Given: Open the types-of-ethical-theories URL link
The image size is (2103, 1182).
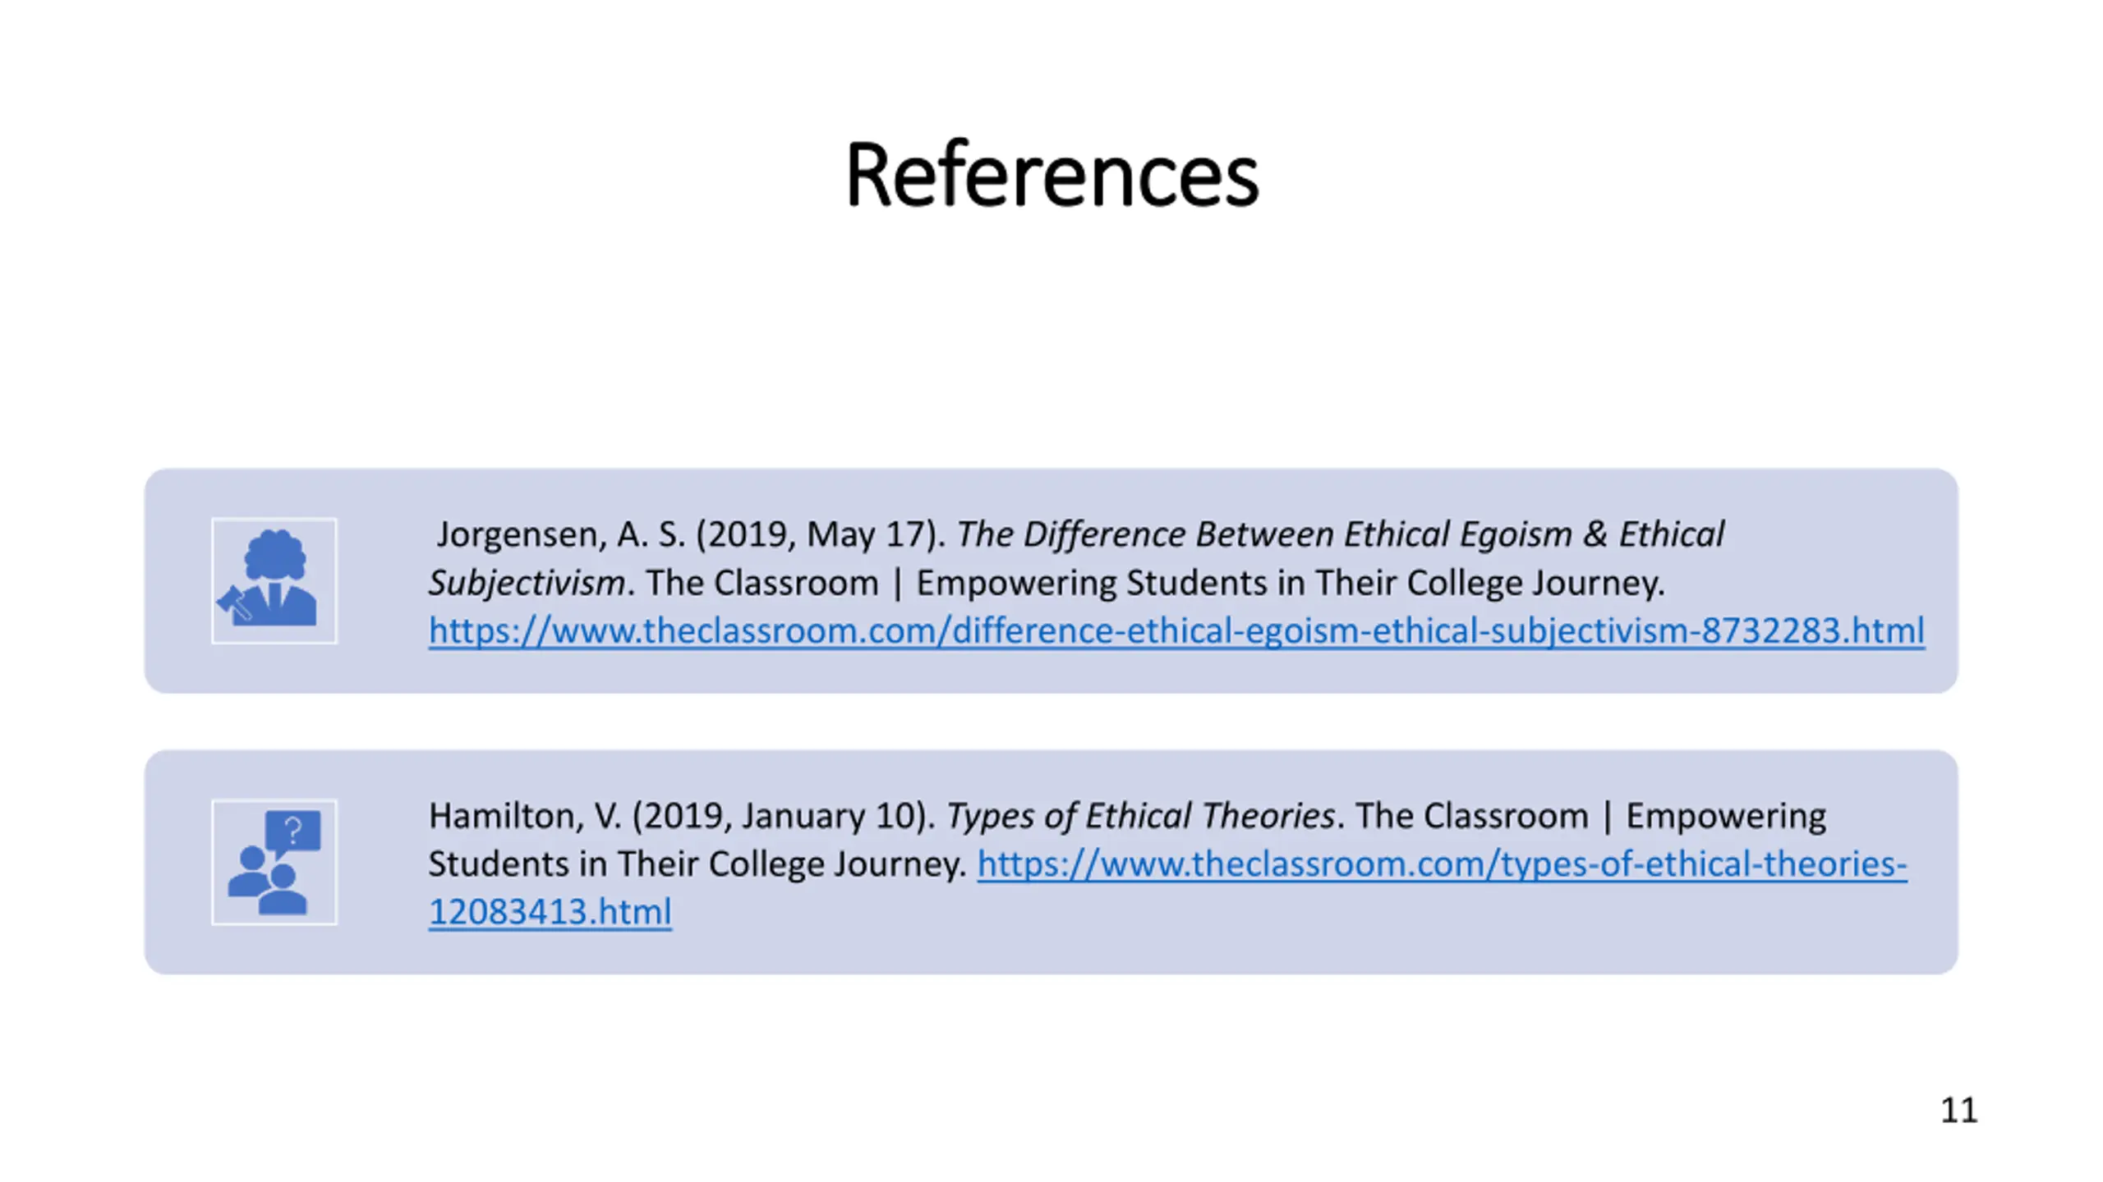Looking at the screenshot, I should pyautogui.click(x=1442, y=864).
